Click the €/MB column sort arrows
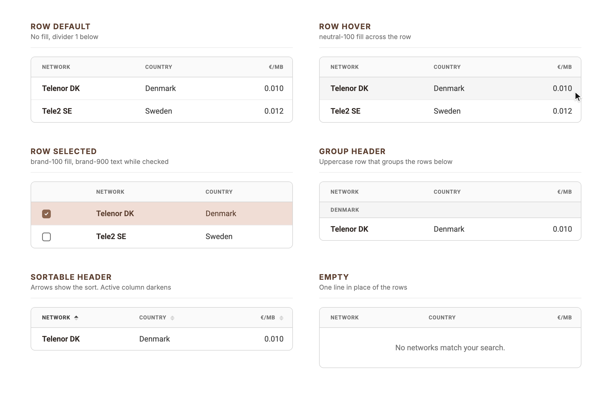This screenshot has height=394, width=612. 281,318
